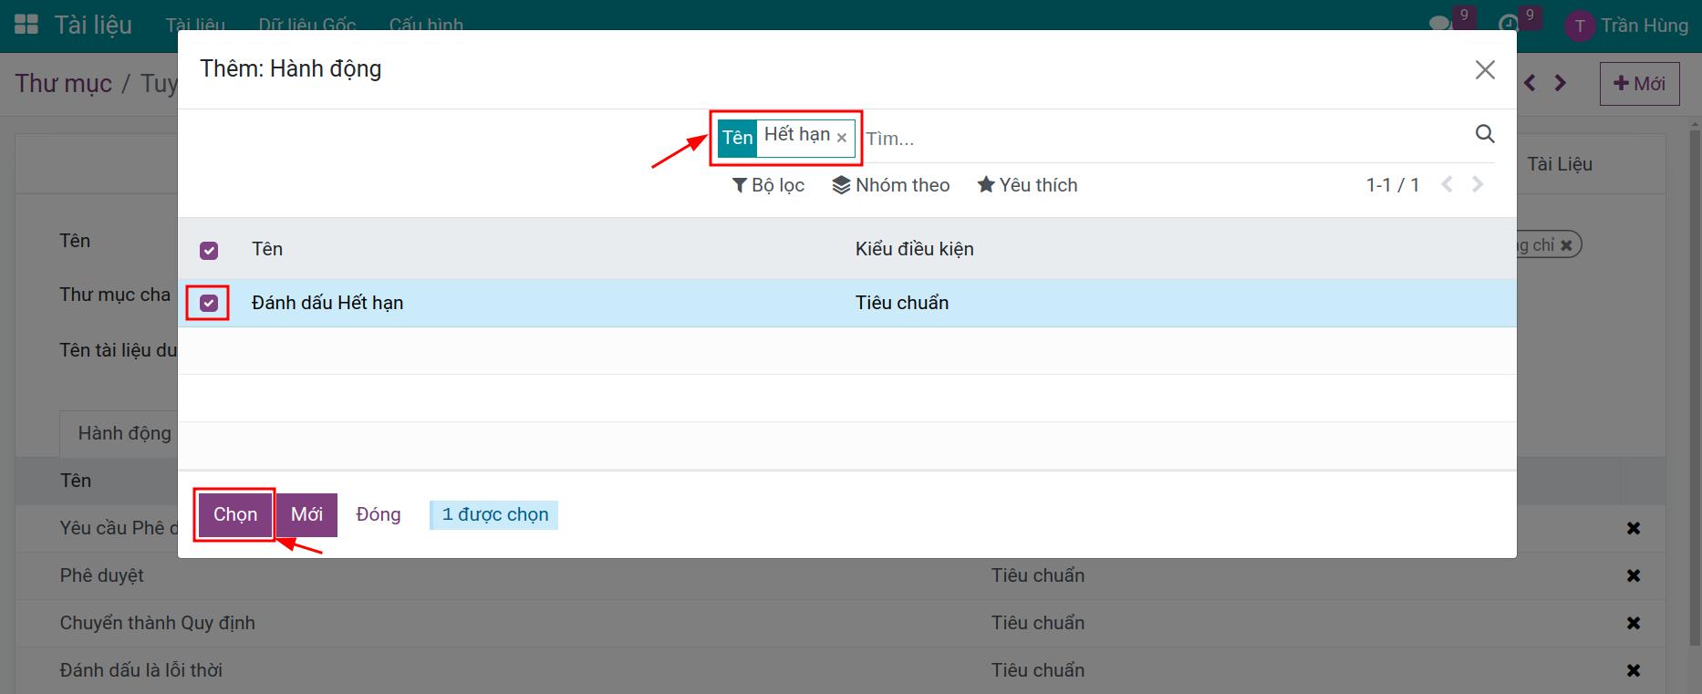Open the chat messages notification icon

tap(1441, 24)
